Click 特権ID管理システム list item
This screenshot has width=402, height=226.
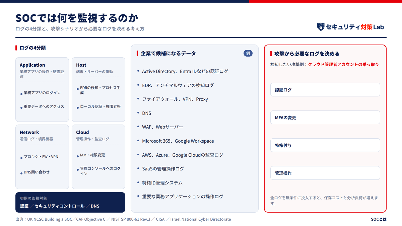162,183
